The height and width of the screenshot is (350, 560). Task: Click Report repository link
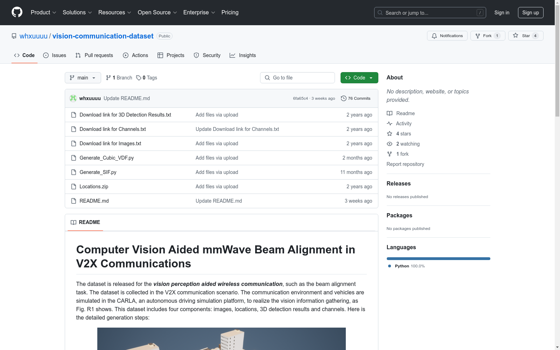coord(405,164)
